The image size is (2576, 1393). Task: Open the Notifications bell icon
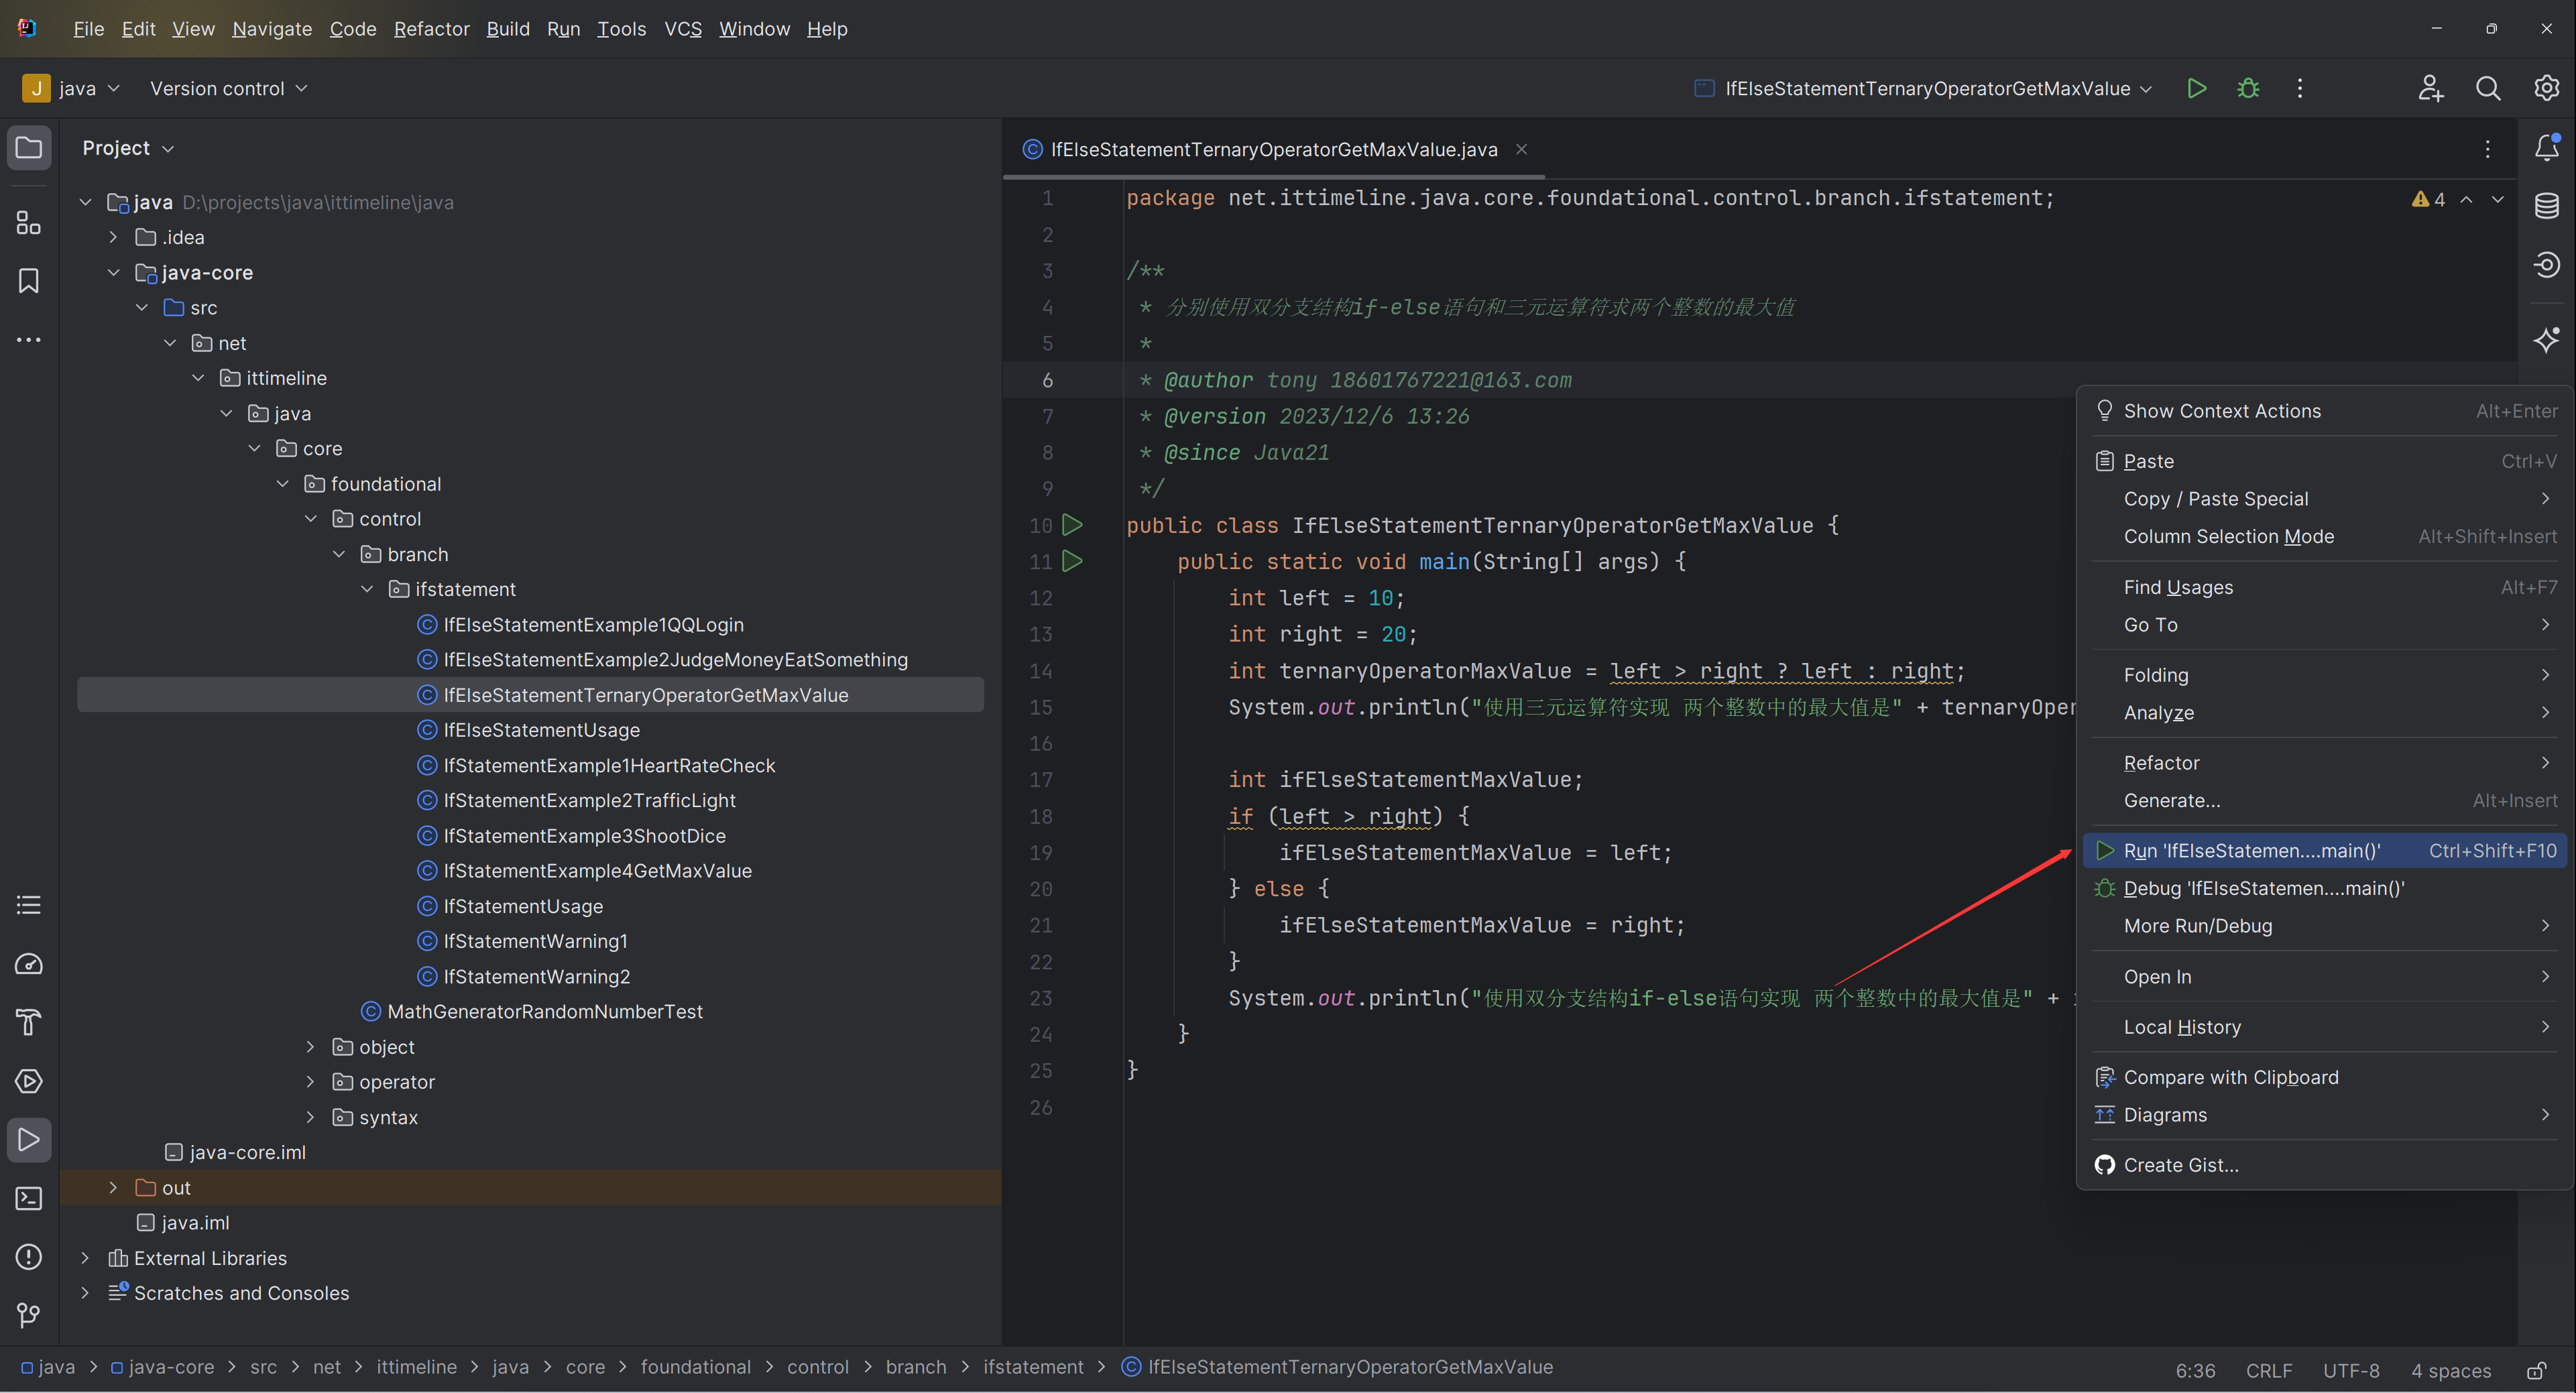[x=2547, y=148]
